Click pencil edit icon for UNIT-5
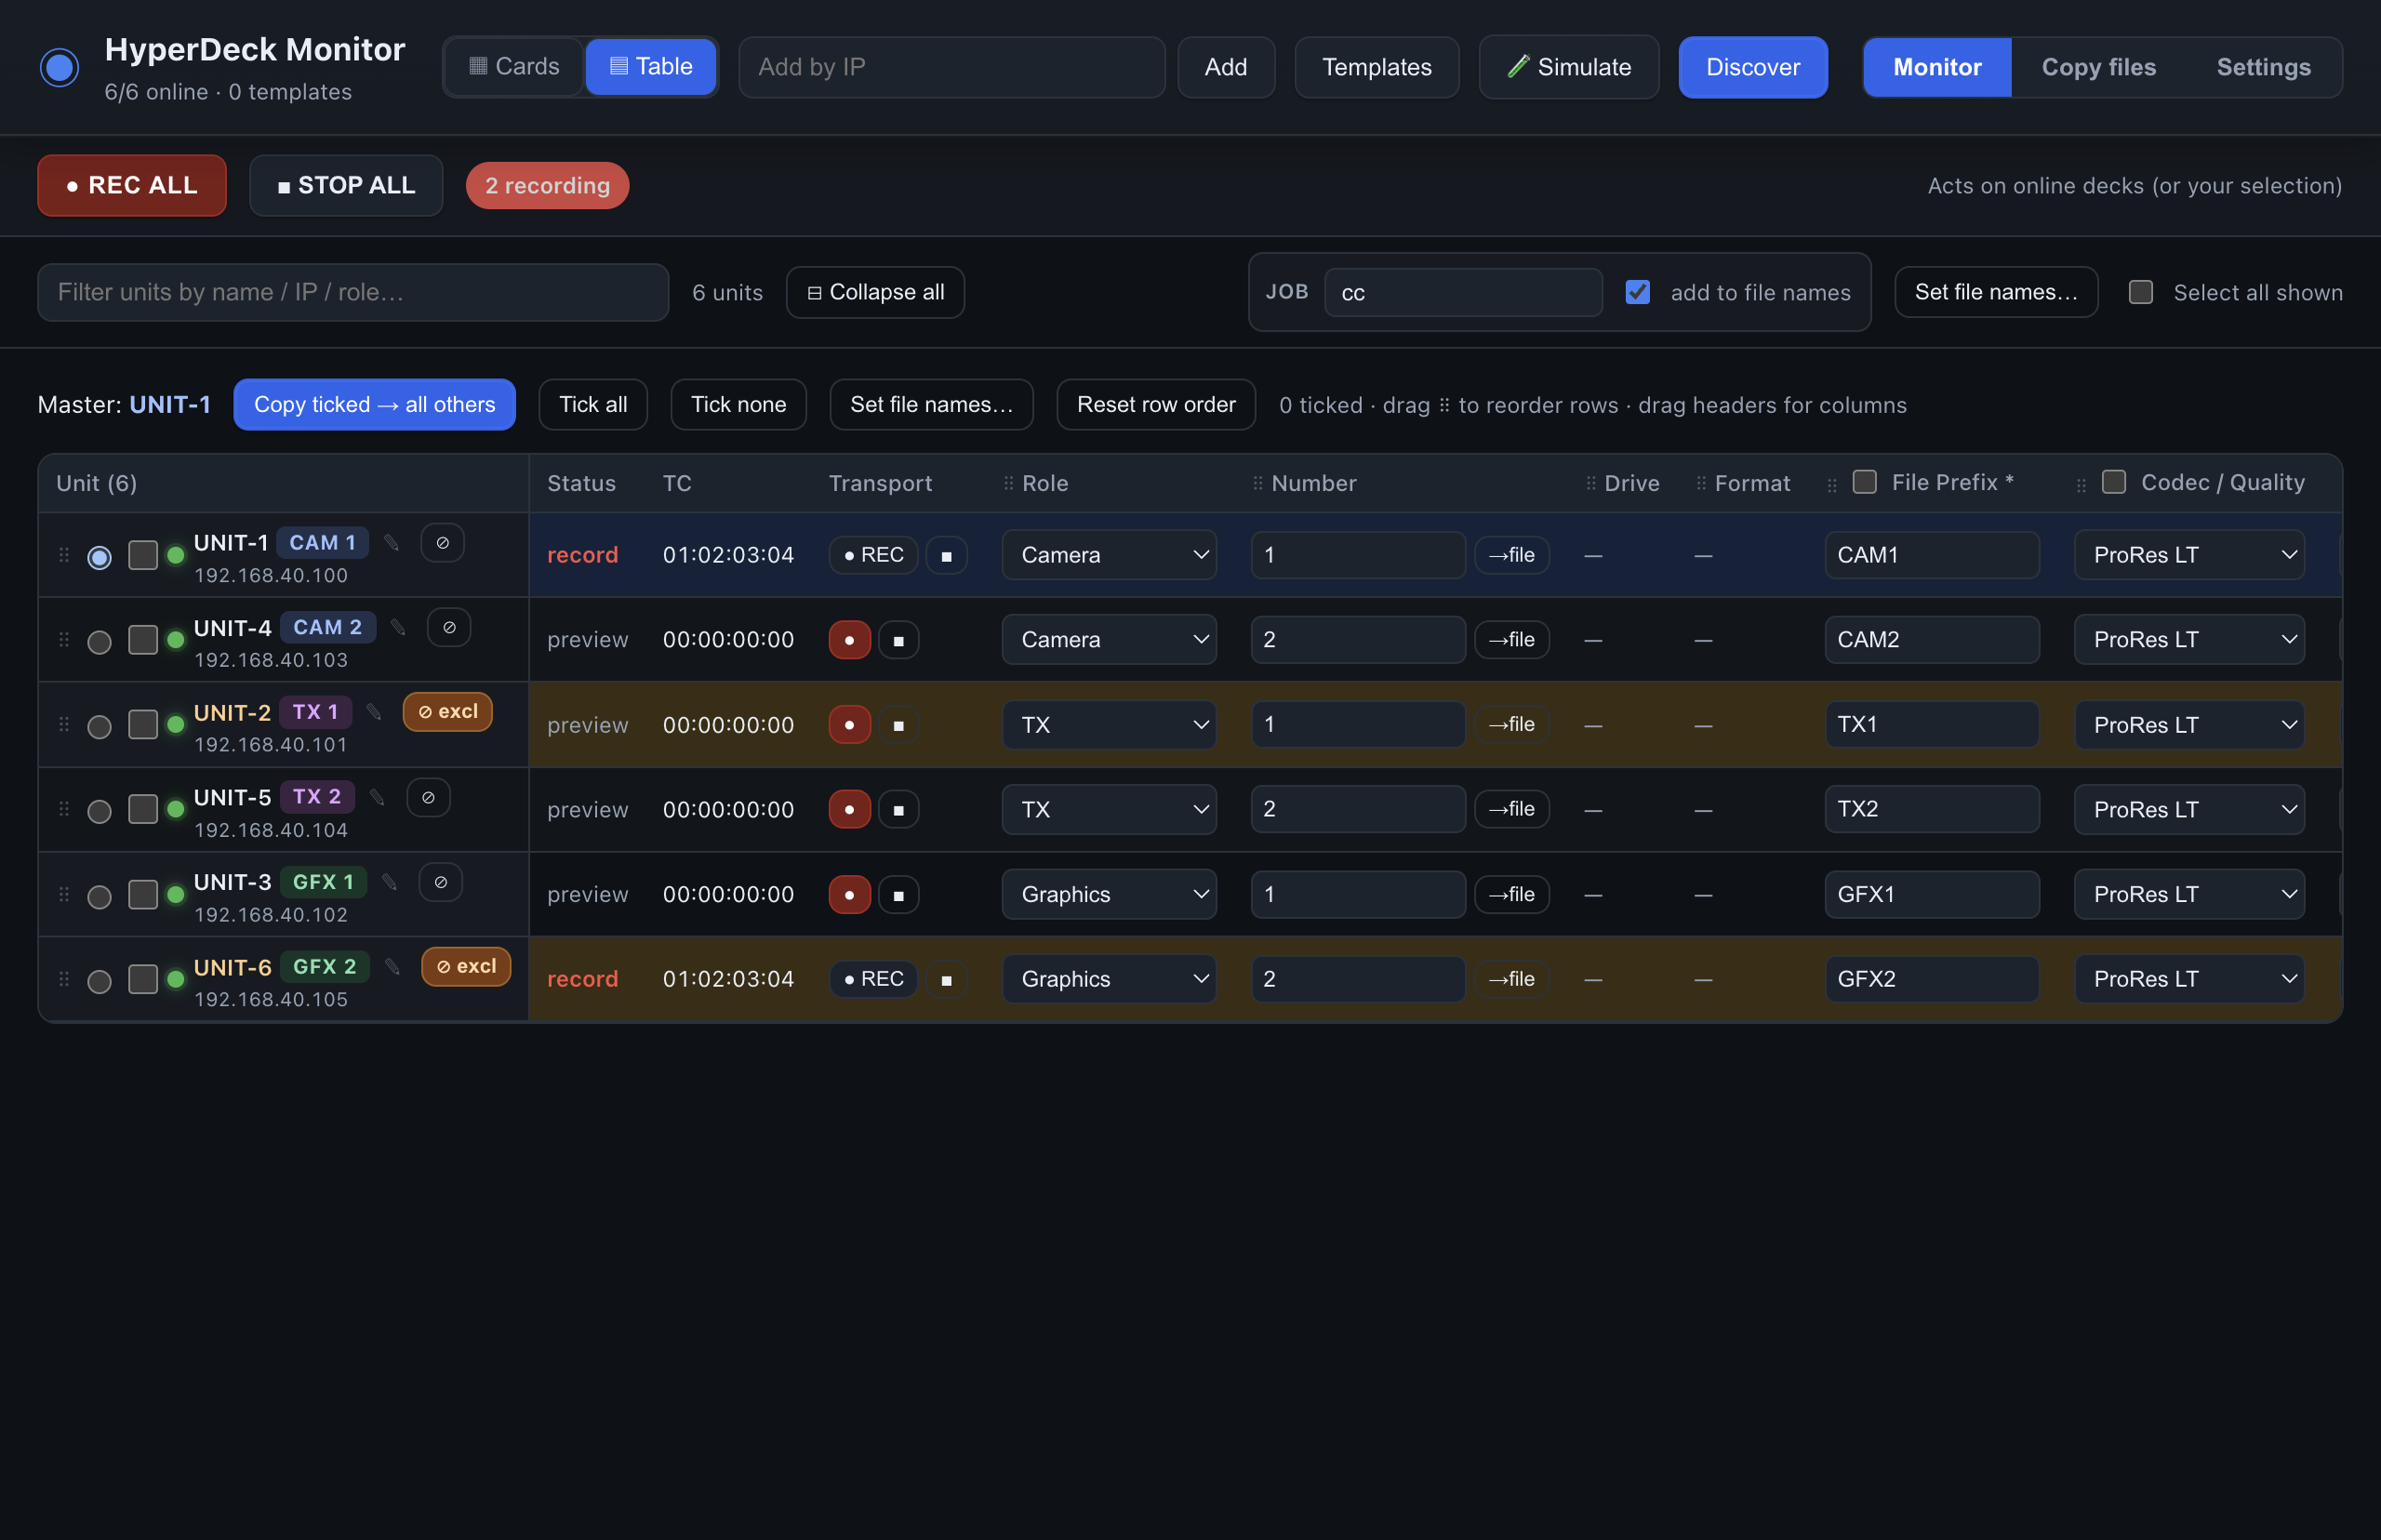The width and height of the screenshot is (2381, 1540). [377, 797]
